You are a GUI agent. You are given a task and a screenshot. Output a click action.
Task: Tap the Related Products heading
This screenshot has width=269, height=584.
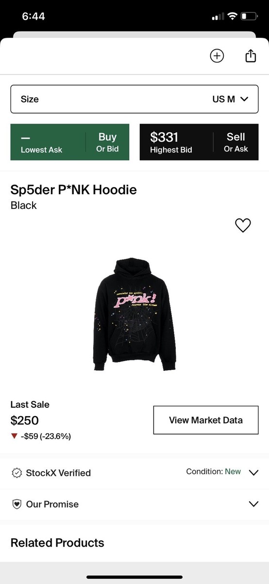tap(57, 543)
